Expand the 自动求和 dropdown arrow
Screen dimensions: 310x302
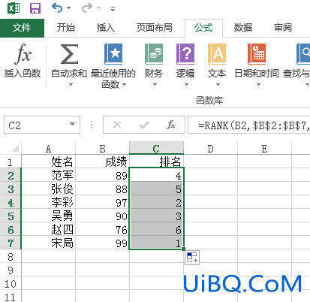click(x=71, y=85)
